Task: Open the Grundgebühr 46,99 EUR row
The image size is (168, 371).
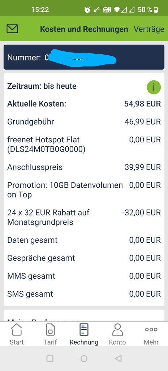Action: click(x=84, y=122)
